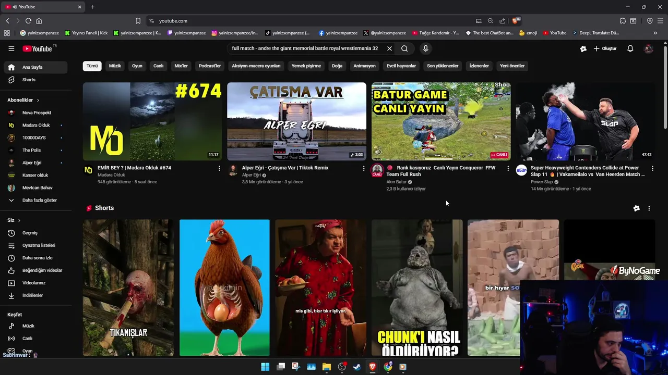The height and width of the screenshot is (375, 668).
Task: Select the Tümü filter chip
Action: tap(92, 66)
